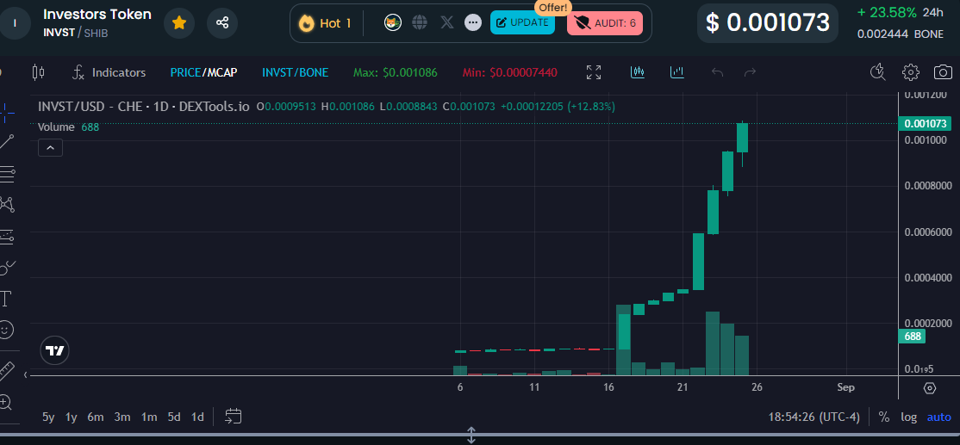Select the pattern drawing tool
This screenshot has width=960, height=445.
pos(7,204)
